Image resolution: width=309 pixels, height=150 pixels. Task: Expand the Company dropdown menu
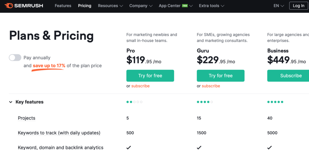pos(141,6)
